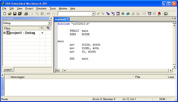Open the Simulator menu
This screenshot has height=102, width=178.
tap(41, 8)
